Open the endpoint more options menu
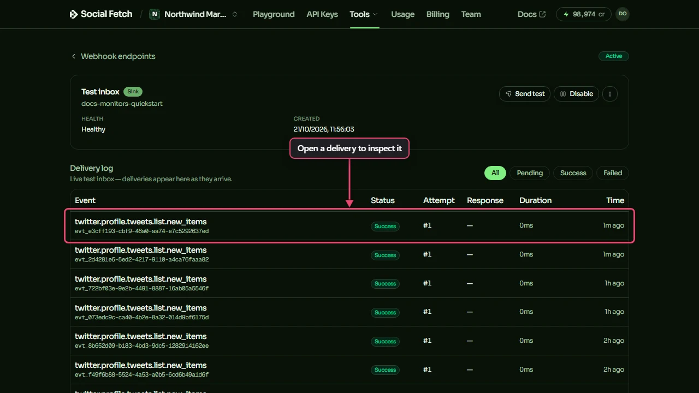Viewport: 699px width, 393px height. (x=610, y=94)
